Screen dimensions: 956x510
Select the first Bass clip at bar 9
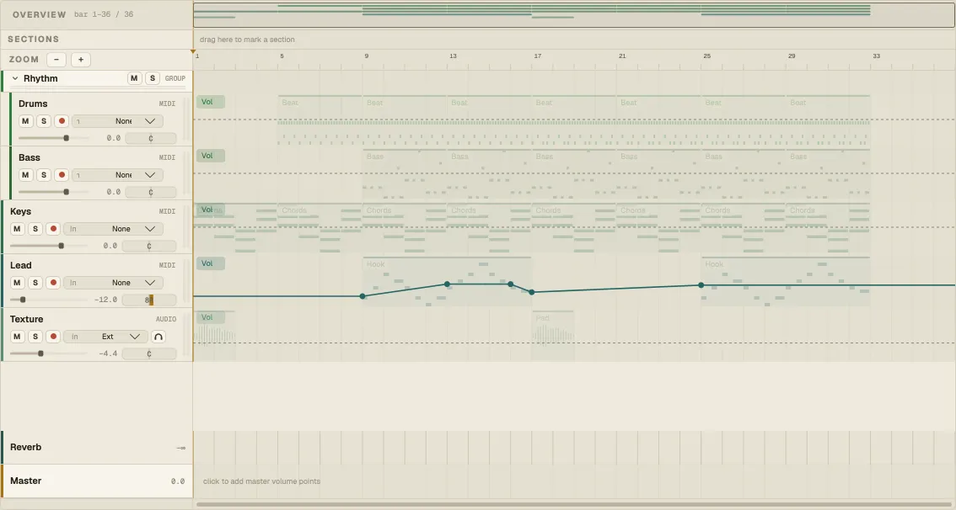pos(405,174)
